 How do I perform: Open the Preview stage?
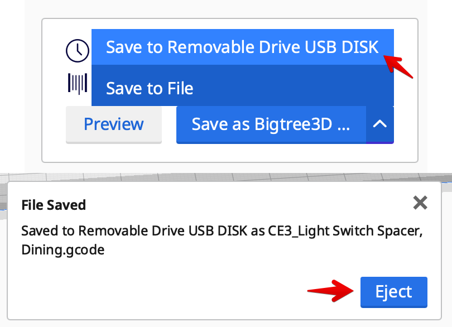pyautogui.click(x=113, y=124)
